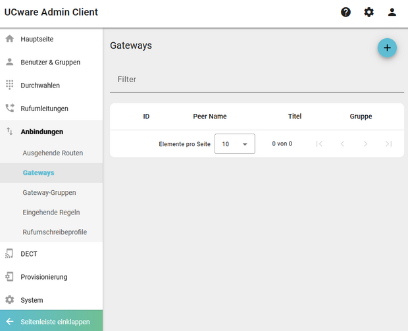The height and width of the screenshot is (331, 408).
Task: Open Rufumschreibeprofile page
Action: pos(55,232)
